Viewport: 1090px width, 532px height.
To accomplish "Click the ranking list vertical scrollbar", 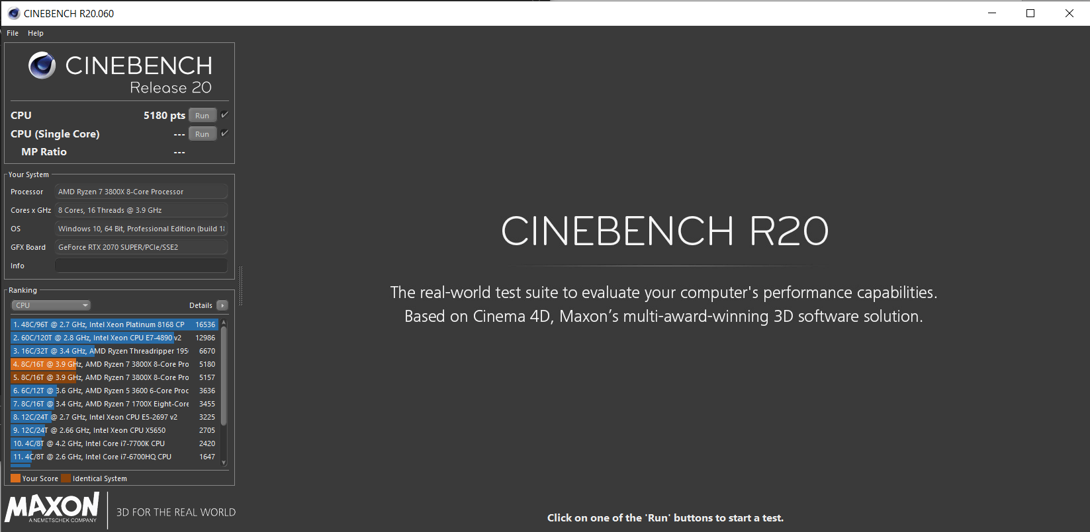I will pyautogui.click(x=224, y=376).
